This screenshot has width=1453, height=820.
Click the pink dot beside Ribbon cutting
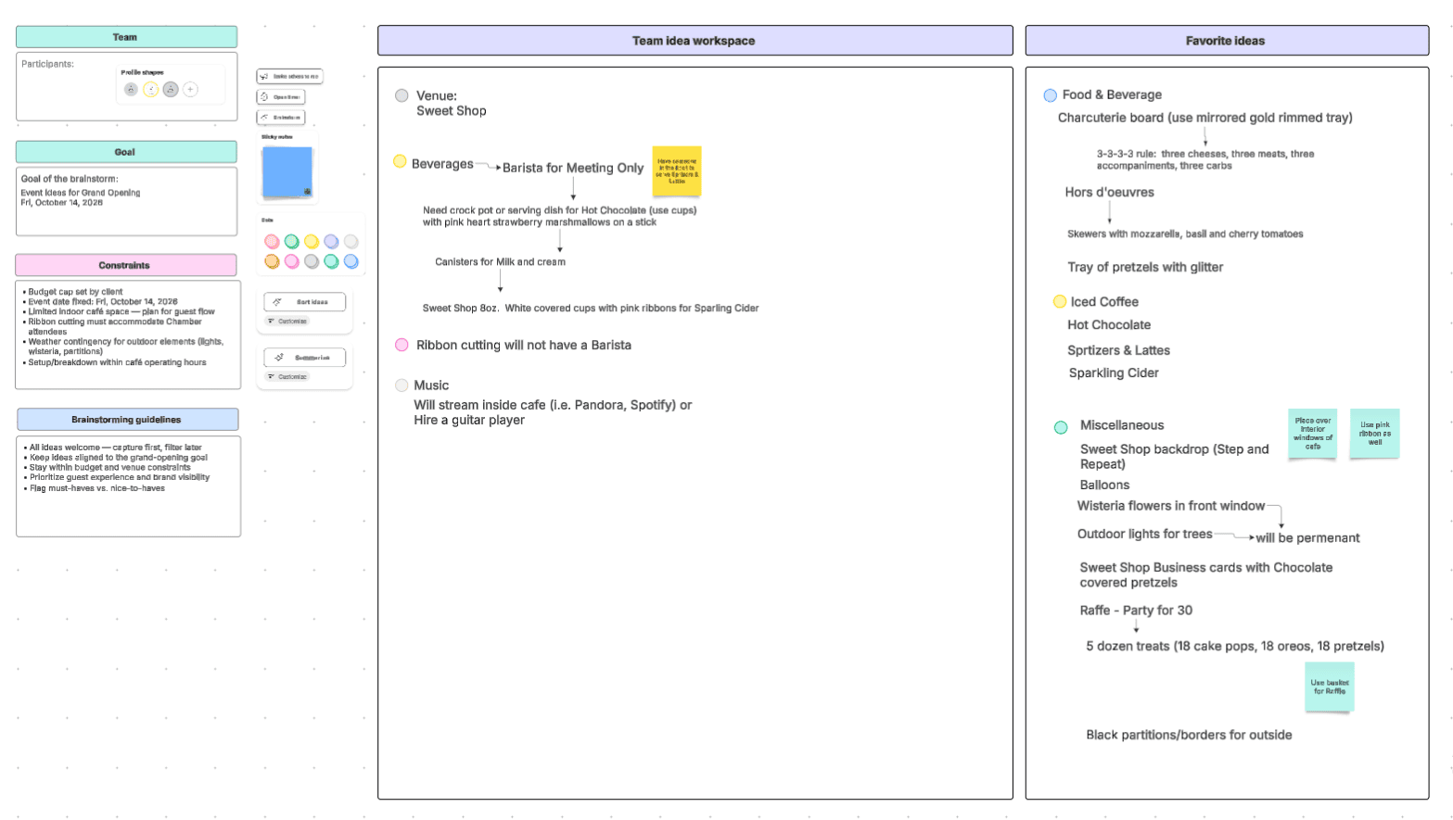click(401, 345)
